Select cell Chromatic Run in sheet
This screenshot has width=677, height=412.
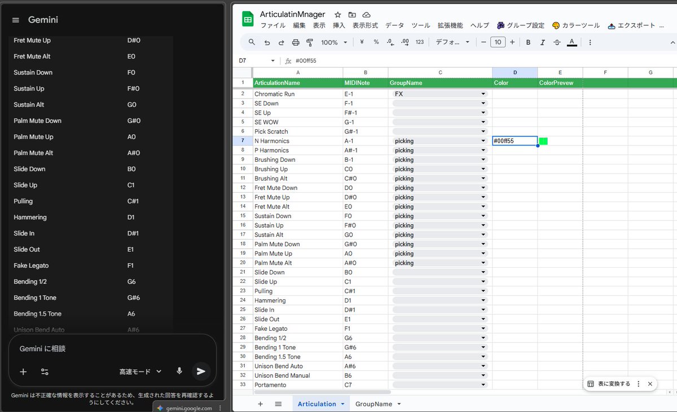tap(298, 94)
